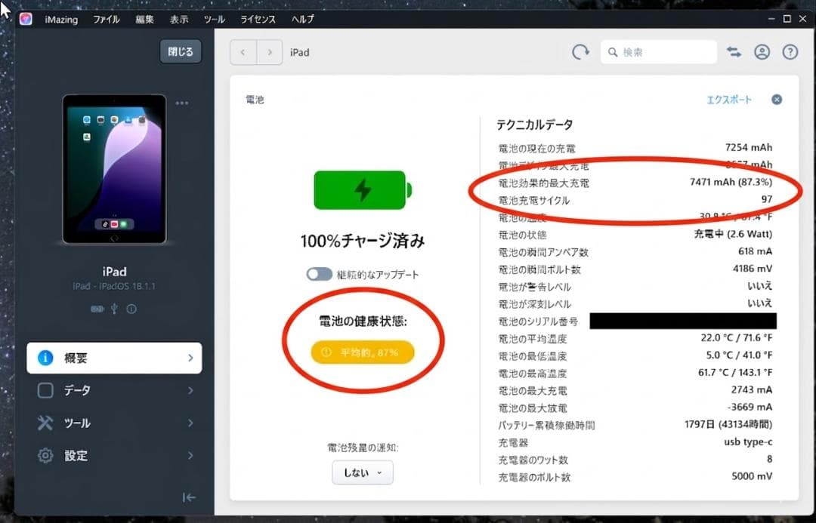Click the -3669 mA max discharge value
The width and height of the screenshot is (816, 523).
coord(750,407)
